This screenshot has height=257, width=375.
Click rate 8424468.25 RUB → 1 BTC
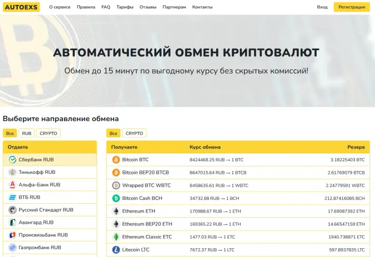(216, 160)
